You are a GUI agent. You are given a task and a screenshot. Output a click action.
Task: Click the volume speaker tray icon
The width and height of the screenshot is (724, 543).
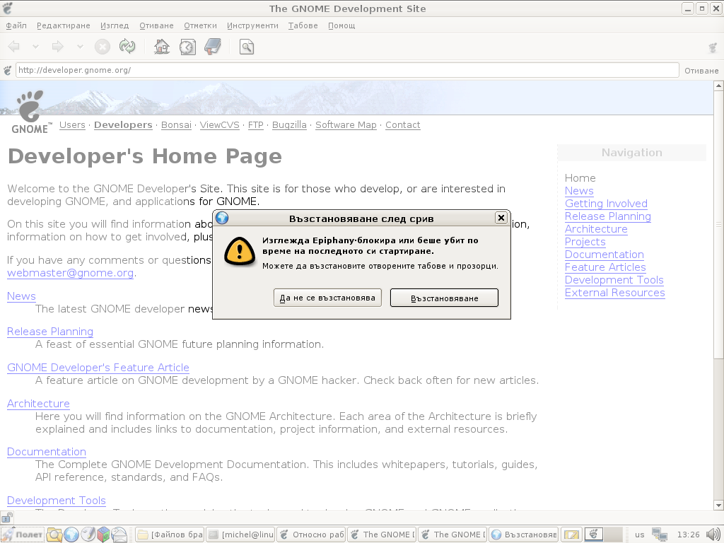(714, 535)
